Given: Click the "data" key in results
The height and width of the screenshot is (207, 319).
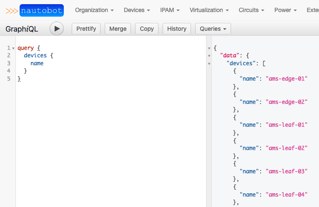Looking at the screenshot, I should (x=230, y=55).
